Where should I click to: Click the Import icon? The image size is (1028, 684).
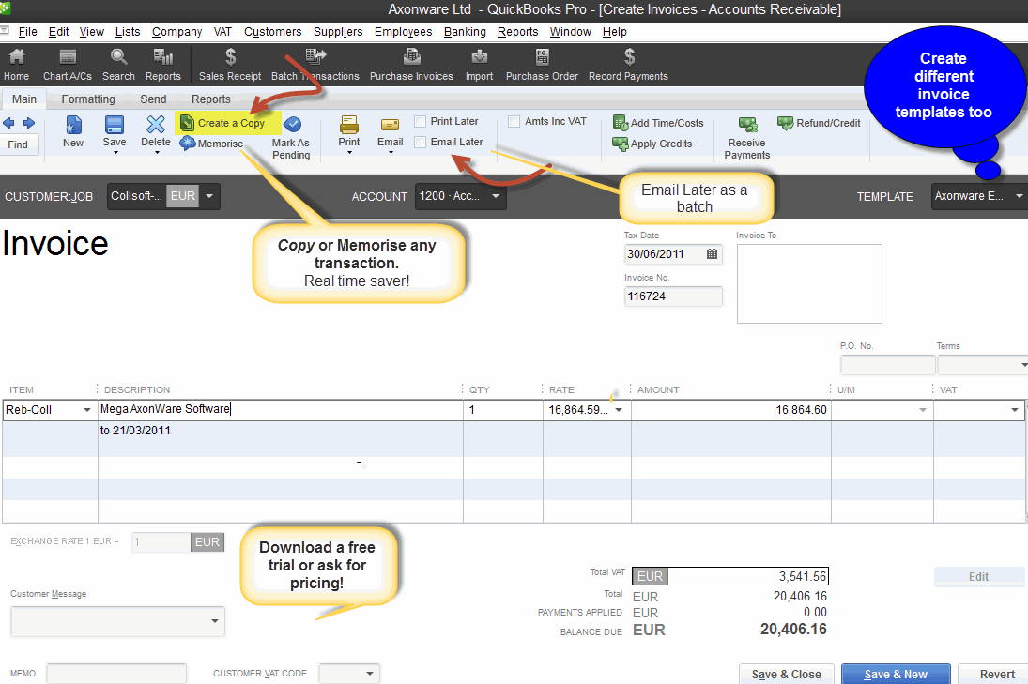(479, 64)
